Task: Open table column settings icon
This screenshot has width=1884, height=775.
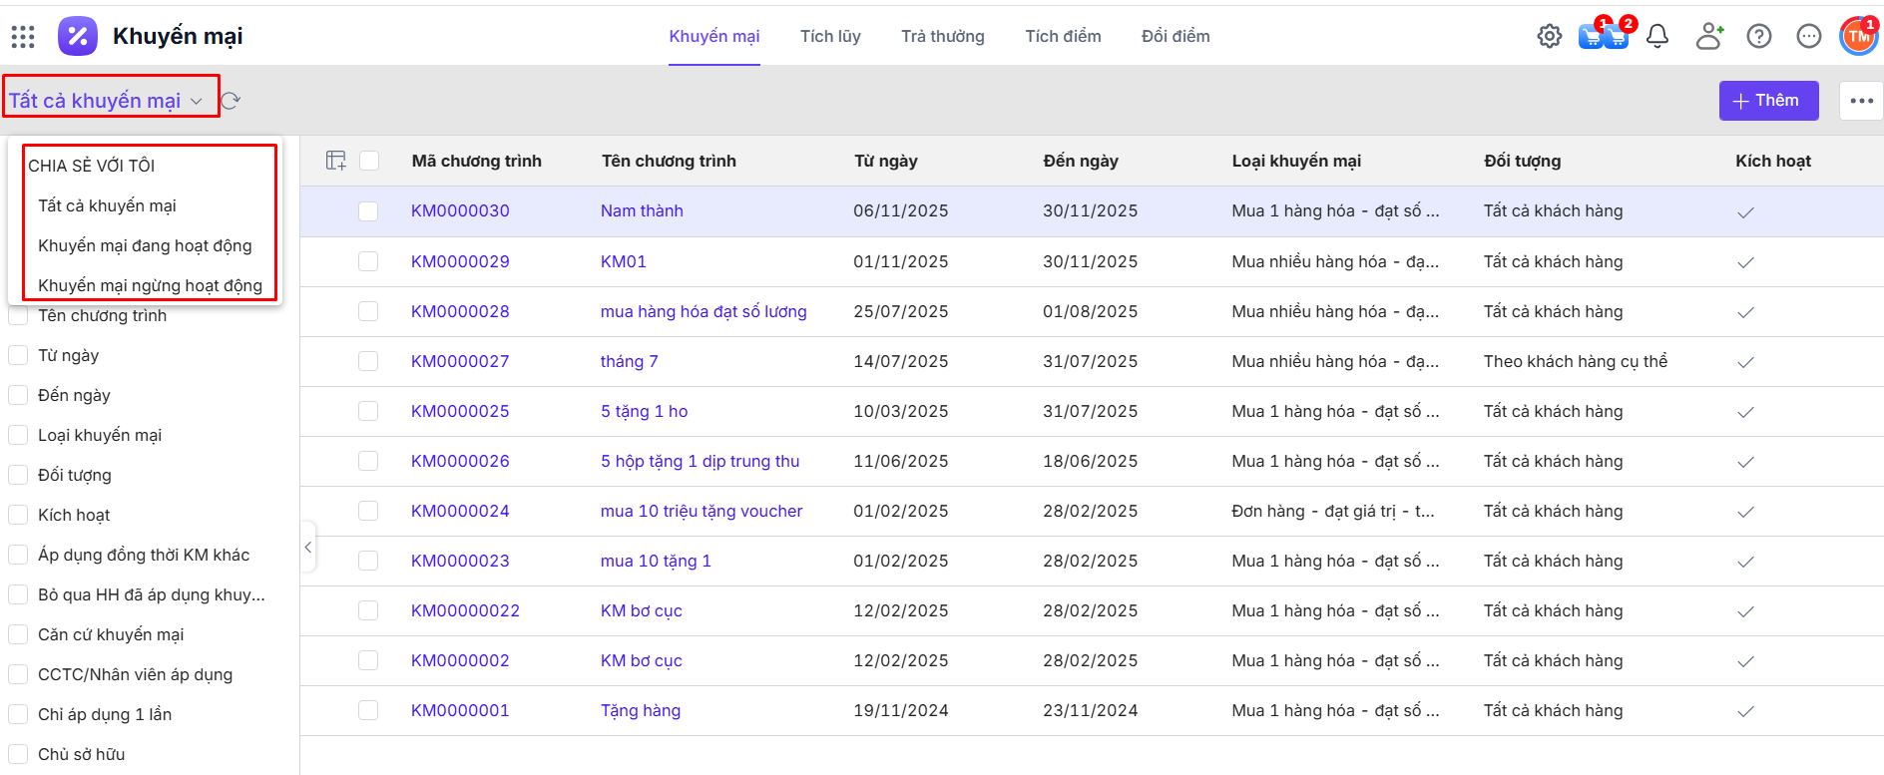Action: coord(336,161)
